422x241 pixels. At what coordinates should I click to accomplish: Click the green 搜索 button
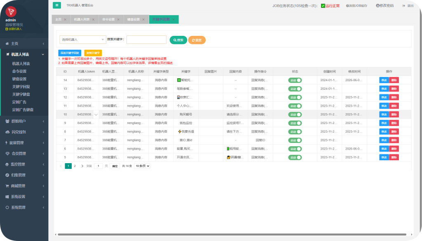(178, 40)
